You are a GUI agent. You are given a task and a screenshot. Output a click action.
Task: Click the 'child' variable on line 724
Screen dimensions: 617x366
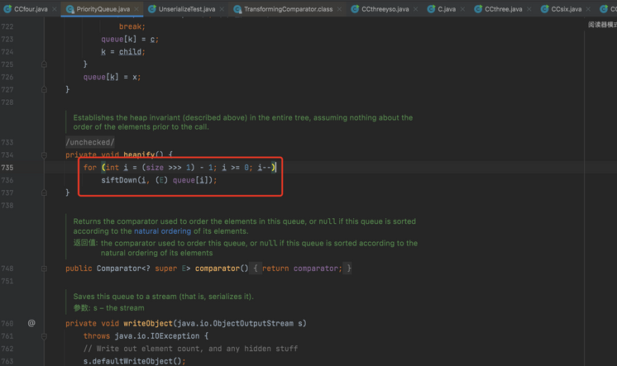click(x=130, y=52)
